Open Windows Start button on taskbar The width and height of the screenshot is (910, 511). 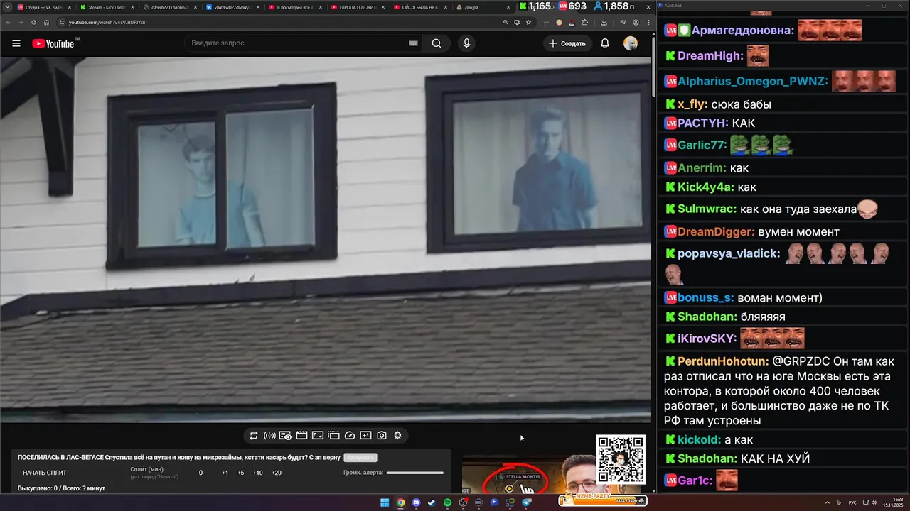point(385,502)
